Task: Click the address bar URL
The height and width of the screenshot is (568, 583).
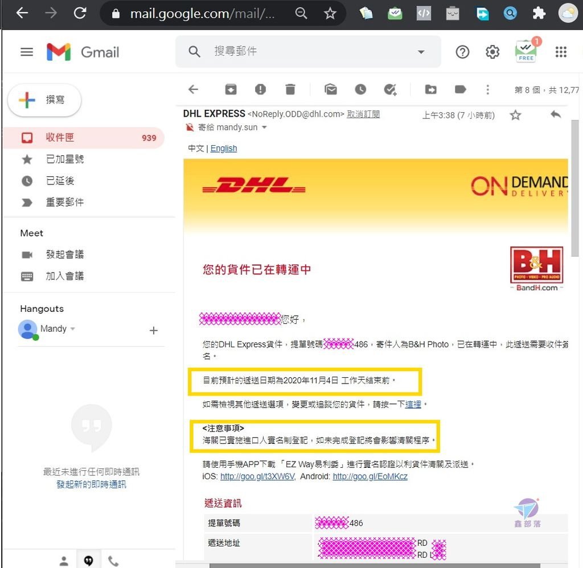Action: tap(202, 14)
